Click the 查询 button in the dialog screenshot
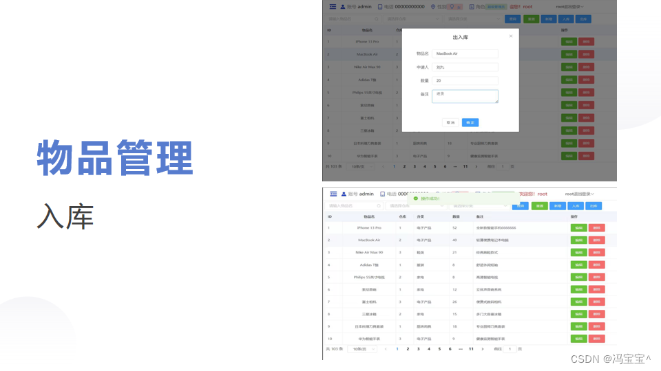The width and height of the screenshot is (661, 371). [512, 19]
